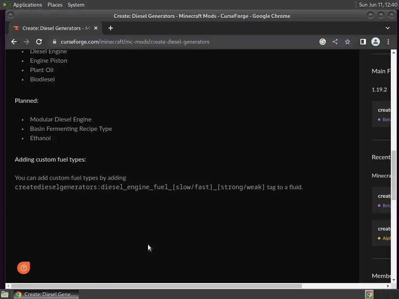Click the scroll right arrow
Viewport: 399px width, 299px height.
pyautogui.click(x=388, y=286)
